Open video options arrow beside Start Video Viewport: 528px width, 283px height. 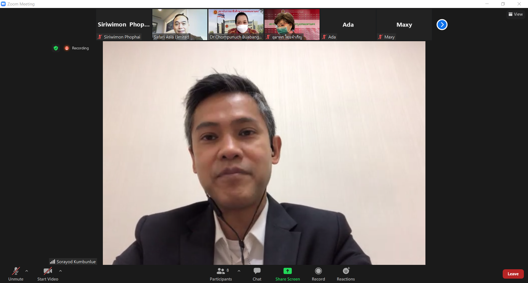[x=61, y=271]
